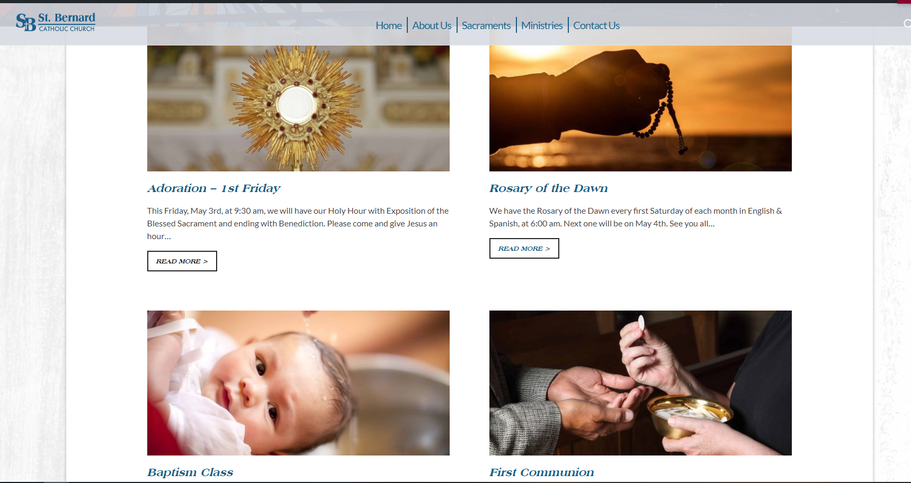Open the Ministries menu
This screenshot has width=911, height=483.
tap(542, 25)
